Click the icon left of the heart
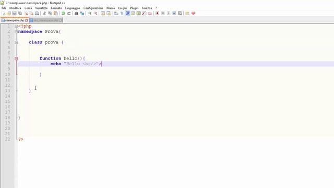This screenshot has width=334, height=188. pos(187,13)
